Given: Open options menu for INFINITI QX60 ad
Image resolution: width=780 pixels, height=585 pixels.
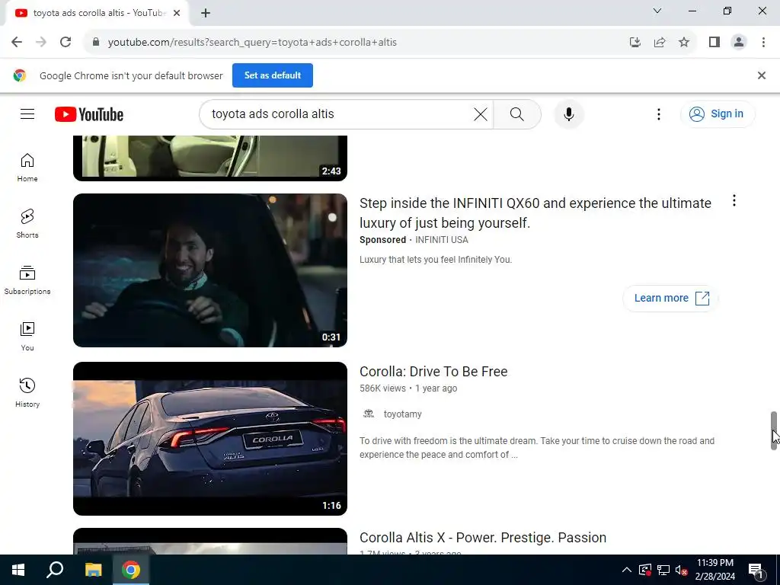Looking at the screenshot, I should click(734, 200).
